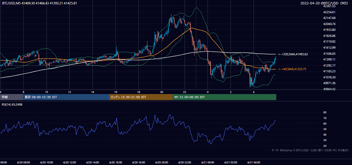352x165 pixels.
Task: Click the Bitstamp data source note
Action: [310, 150]
